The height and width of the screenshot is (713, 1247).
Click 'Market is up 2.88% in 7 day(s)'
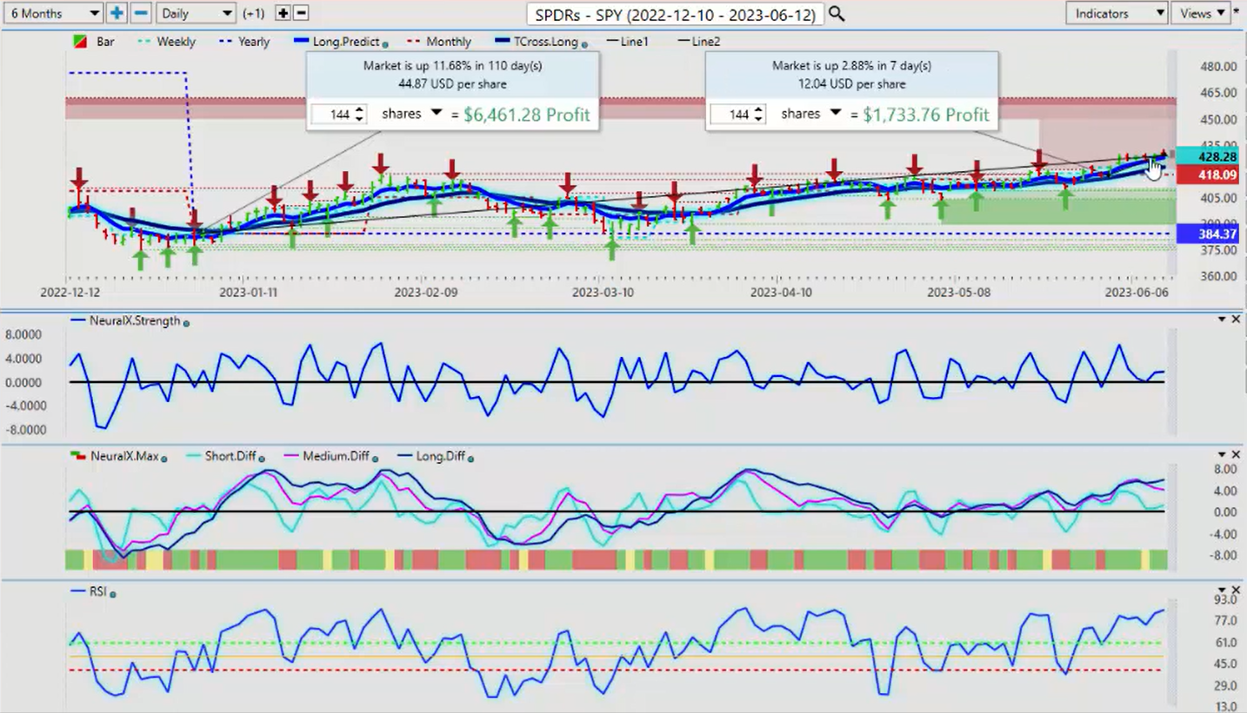point(851,66)
